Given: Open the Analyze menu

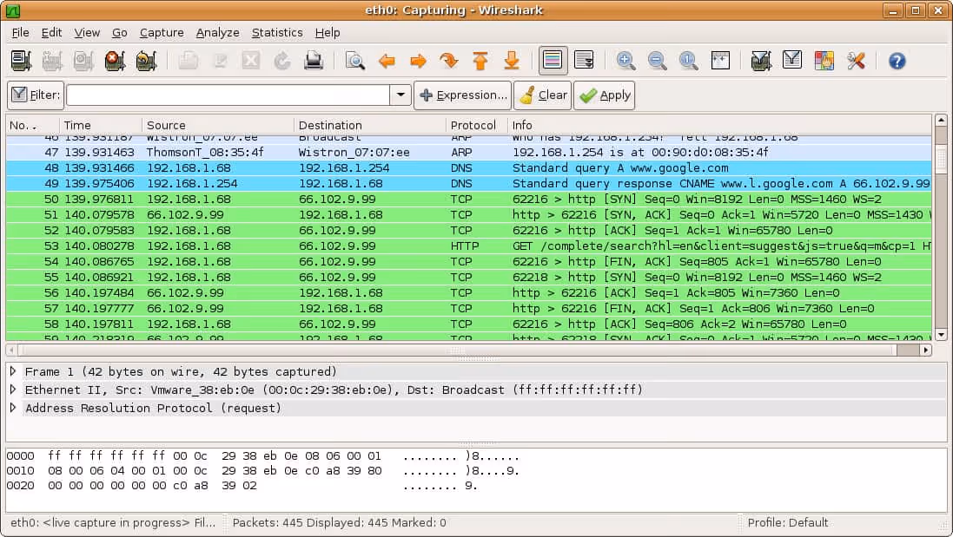Looking at the screenshot, I should (217, 33).
